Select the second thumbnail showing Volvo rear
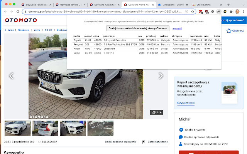247x154 pixels. [45, 128]
